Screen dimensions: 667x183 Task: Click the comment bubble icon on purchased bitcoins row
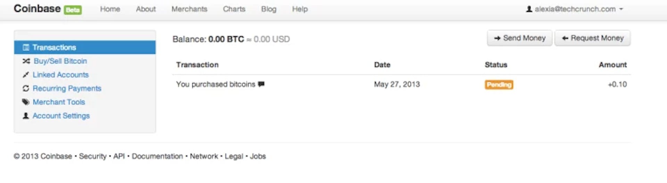tap(261, 84)
